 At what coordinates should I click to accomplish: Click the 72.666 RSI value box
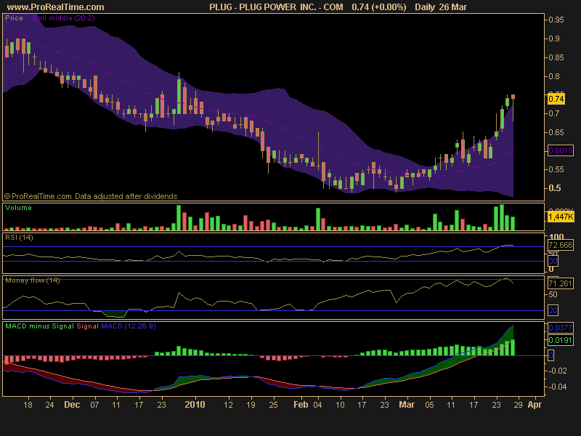click(x=560, y=245)
